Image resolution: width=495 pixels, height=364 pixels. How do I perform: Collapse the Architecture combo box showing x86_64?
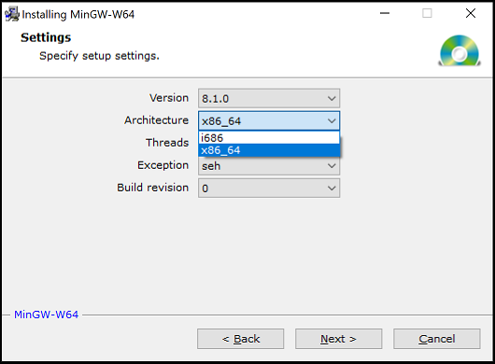(269, 120)
